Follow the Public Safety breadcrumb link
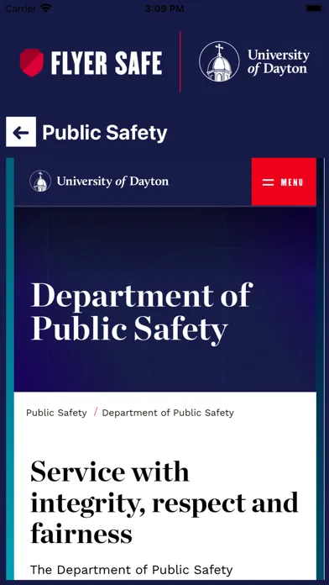The image size is (329, 585). pos(56,413)
